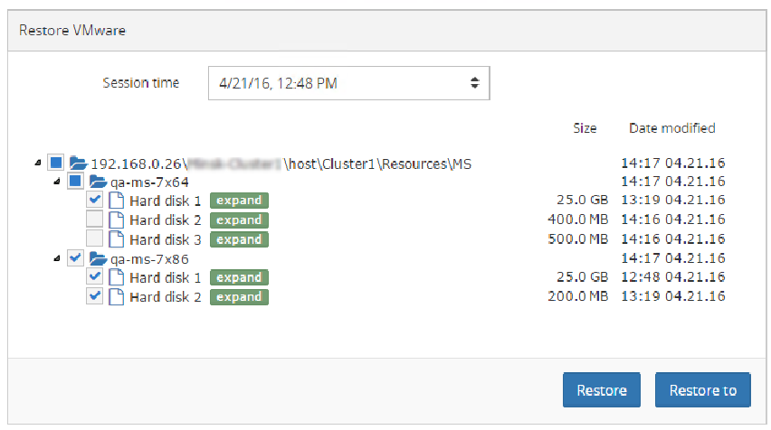Screen dimensions: 771x430
Task: Check the Hard disk 3 checkbox
Action: click(94, 238)
